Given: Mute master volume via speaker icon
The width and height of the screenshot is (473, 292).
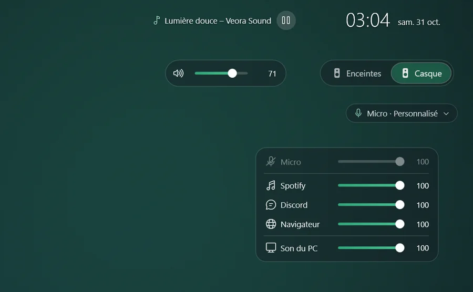Looking at the screenshot, I should pos(178,73).
